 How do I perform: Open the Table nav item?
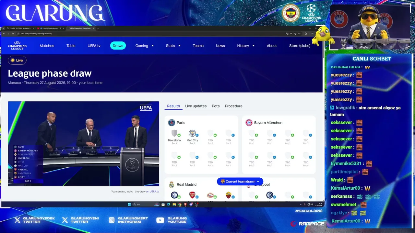[71, 46]
